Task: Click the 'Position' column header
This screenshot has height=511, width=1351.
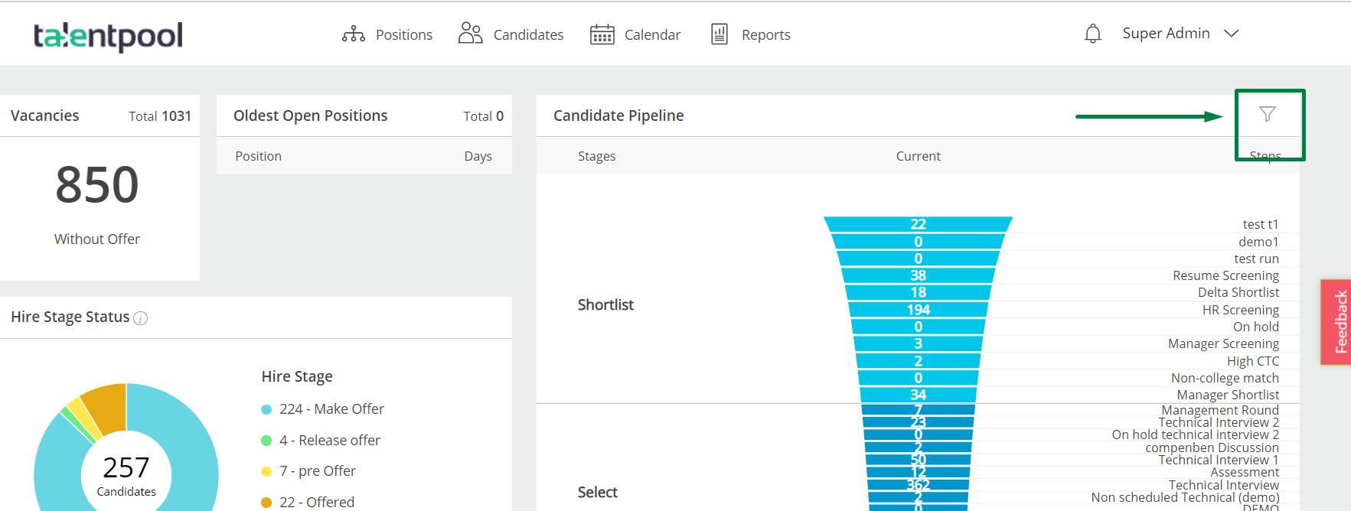Action: point(258,156)
